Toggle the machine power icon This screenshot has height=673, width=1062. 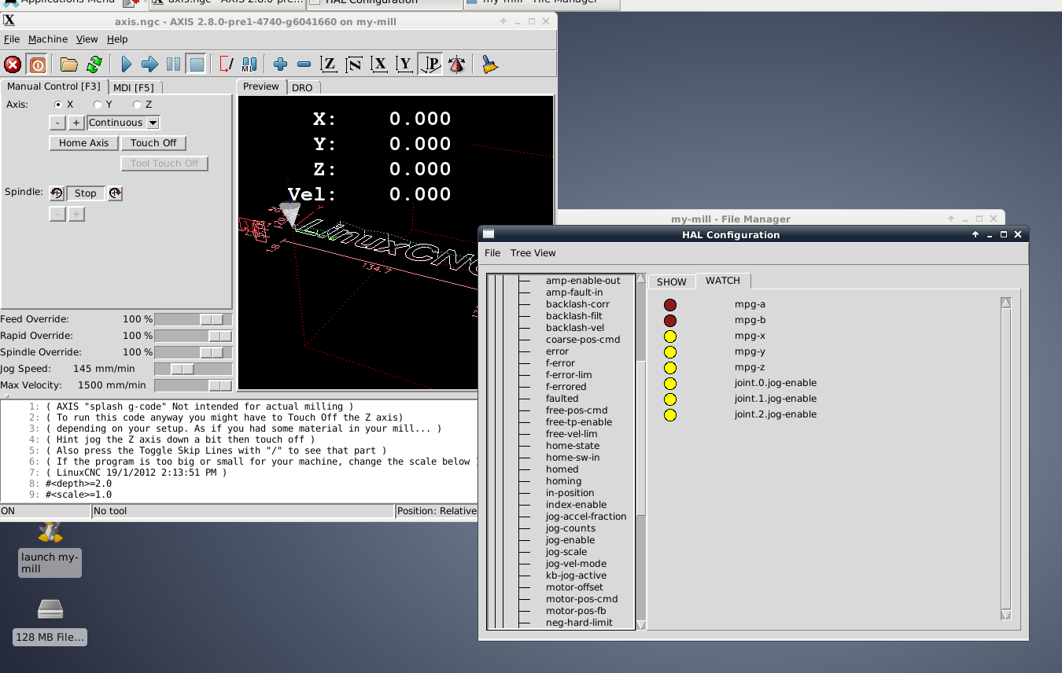(x=37, y=64)
